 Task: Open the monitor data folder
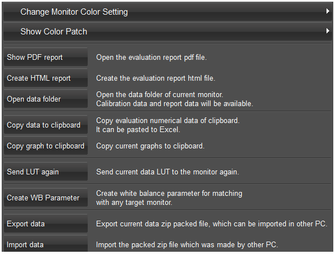(x=46, y=99)
